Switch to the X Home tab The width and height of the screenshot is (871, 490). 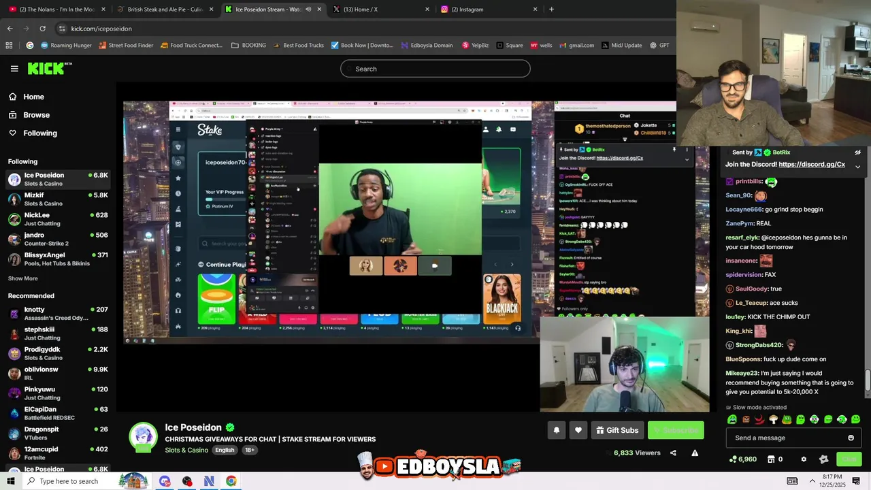coord(381,10)
